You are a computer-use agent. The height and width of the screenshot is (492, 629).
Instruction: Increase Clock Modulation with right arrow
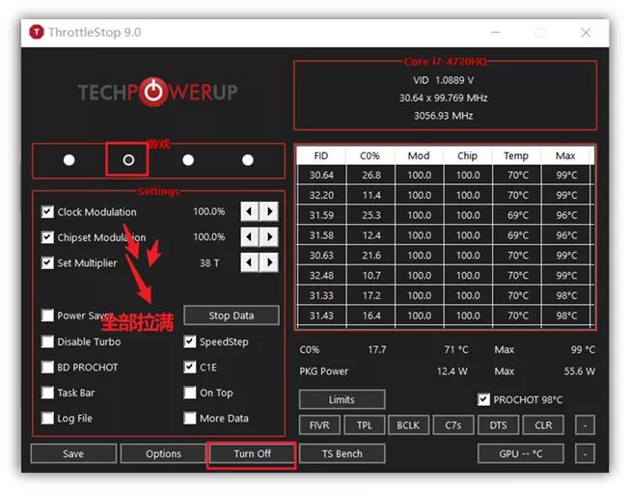pyautogui.click(x=269, y=211)
